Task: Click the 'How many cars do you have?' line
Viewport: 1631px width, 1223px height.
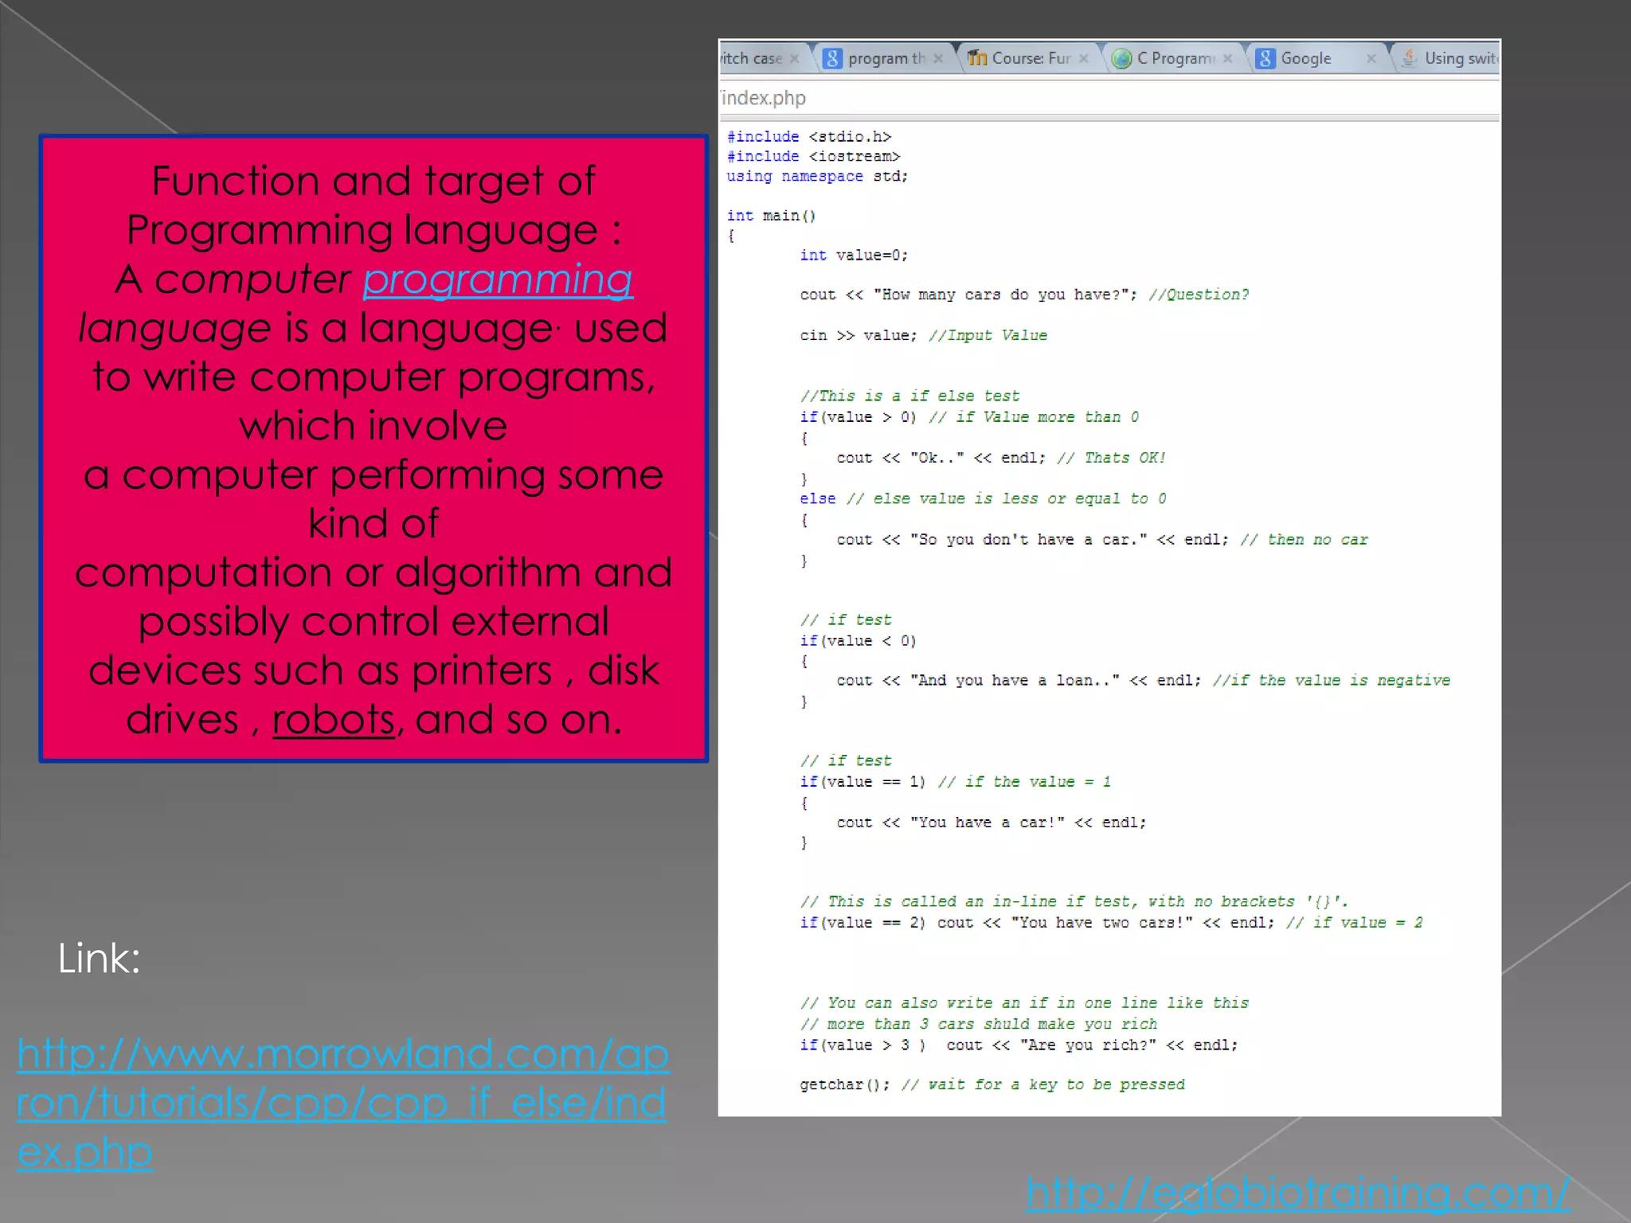Action: 1024,295
